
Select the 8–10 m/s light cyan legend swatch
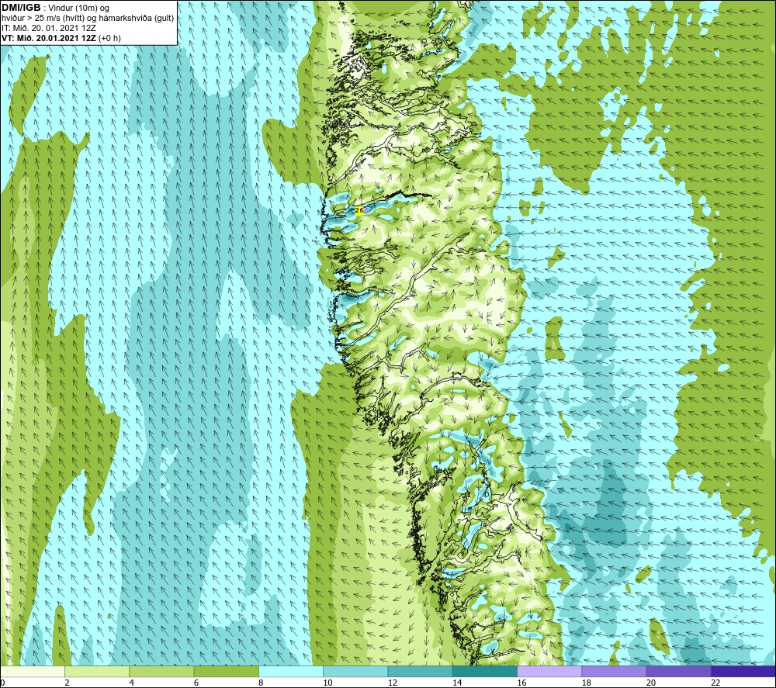coord(291,671)
